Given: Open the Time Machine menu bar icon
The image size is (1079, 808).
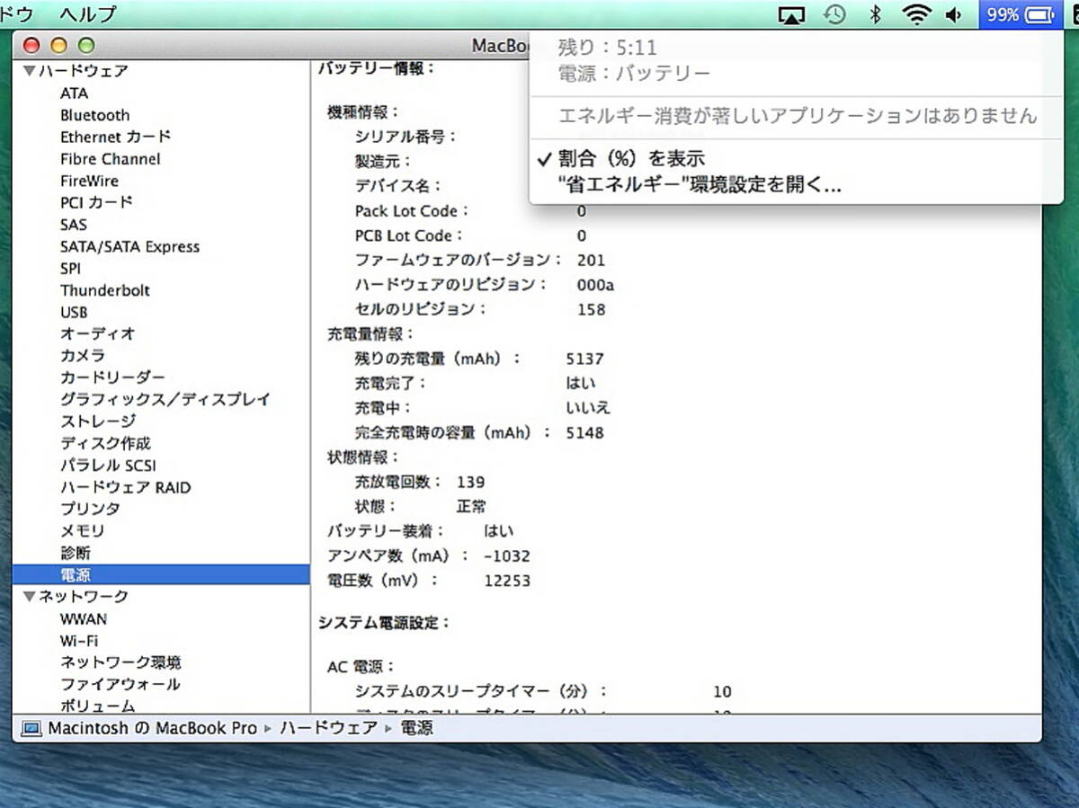Looking at the screenshot, I should click(835, 14).
